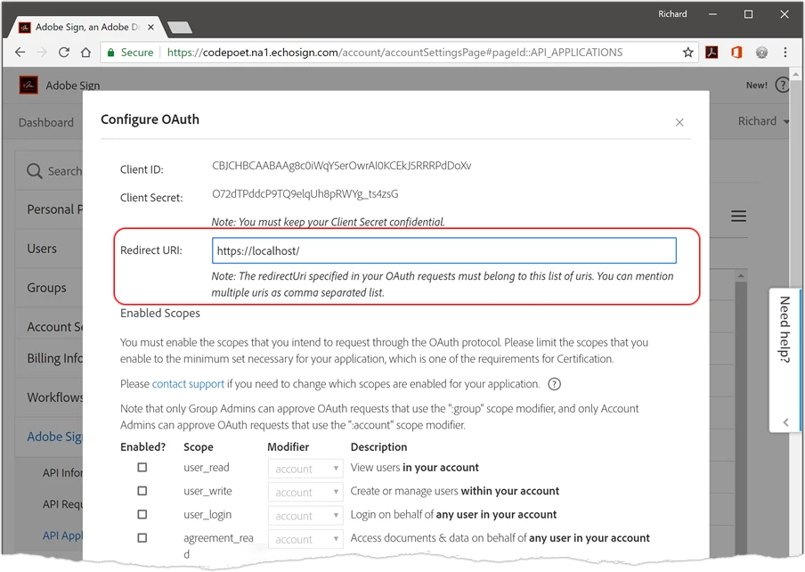Open API Request Log in the sidebar
Viewport: 805px width, 572px height.
(62, 505)
